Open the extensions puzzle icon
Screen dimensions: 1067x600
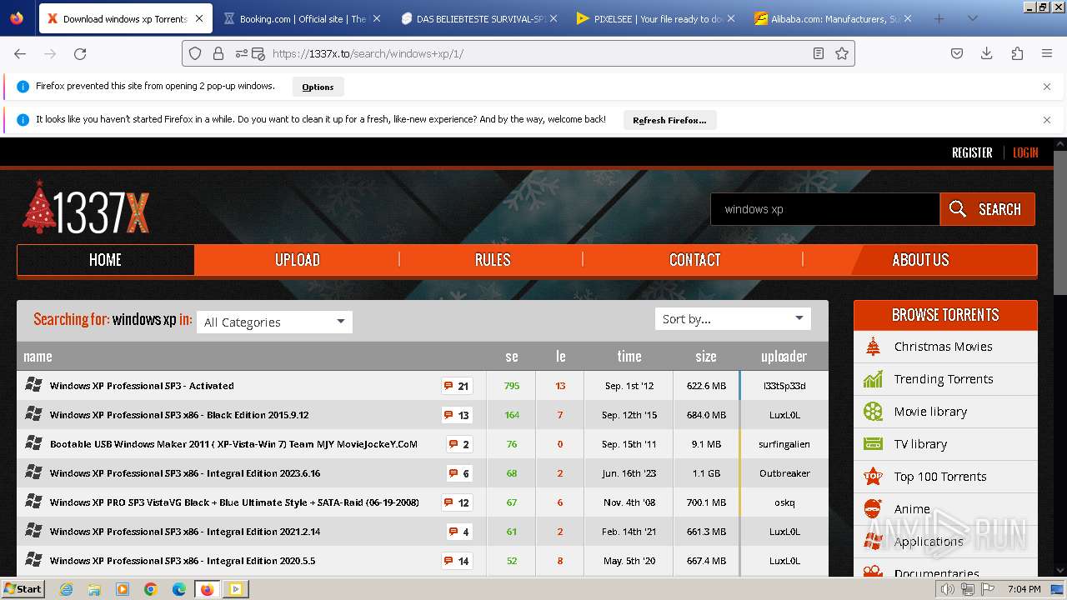tap(1017, 53)
